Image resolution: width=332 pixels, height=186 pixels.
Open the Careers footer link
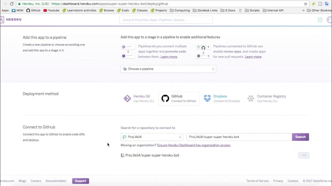coord(36,181)
